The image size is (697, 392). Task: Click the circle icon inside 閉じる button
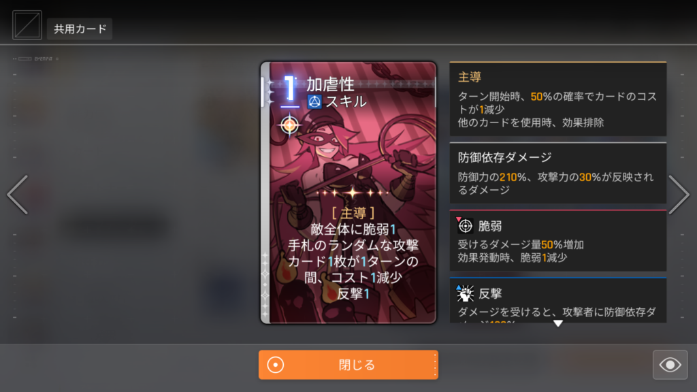pyautogui.click(x=275, y=365)
